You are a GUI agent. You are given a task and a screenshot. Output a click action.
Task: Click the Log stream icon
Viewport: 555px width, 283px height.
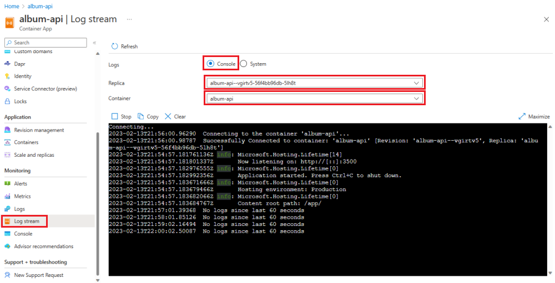(x=7, y=221)
